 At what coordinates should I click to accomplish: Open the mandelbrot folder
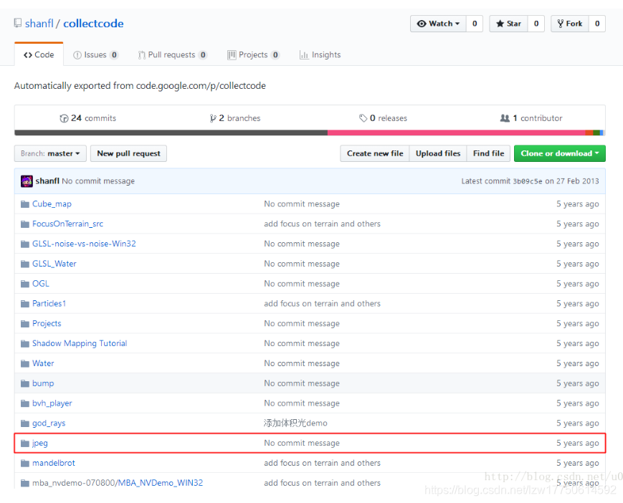click(x=54, y=463)
